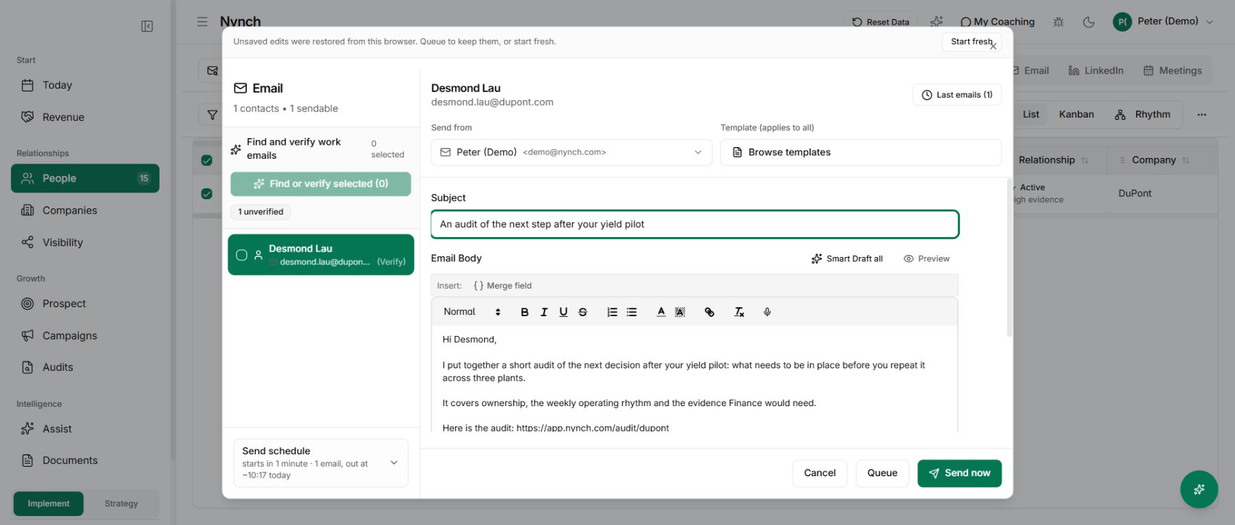Open the text highlight color picker
1235x525 pixels.
(x=680, y=312)
